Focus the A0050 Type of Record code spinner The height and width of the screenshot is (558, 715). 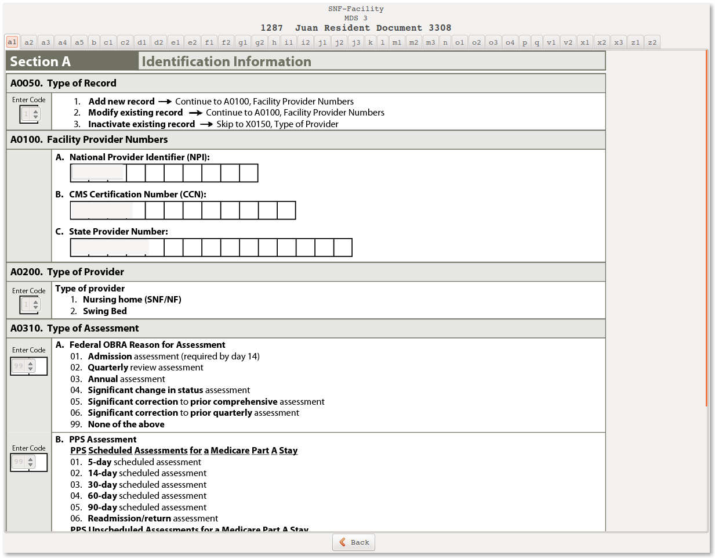pyautogui.click(x=30, y=114)
